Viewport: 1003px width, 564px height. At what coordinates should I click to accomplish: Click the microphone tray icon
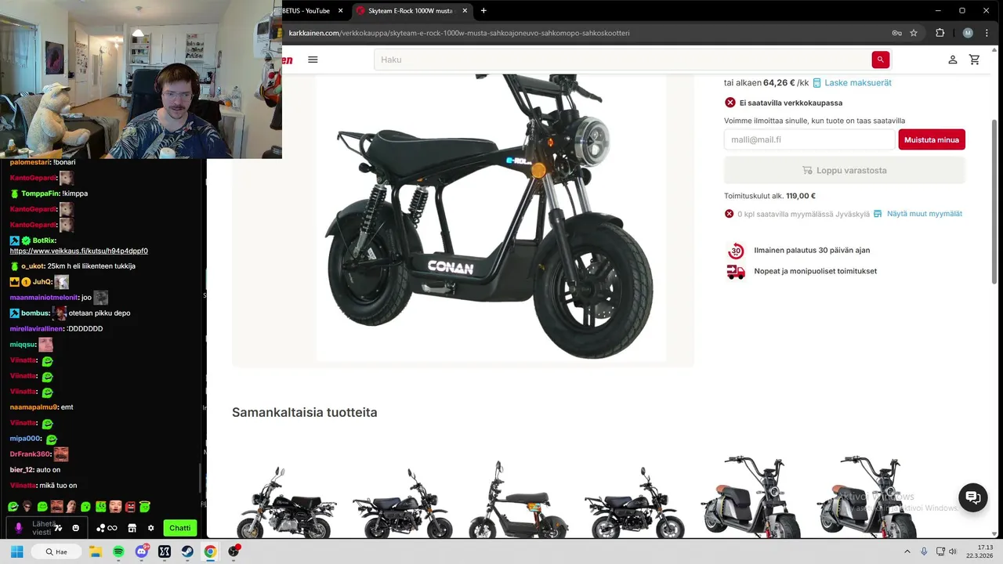coord(924,551)
